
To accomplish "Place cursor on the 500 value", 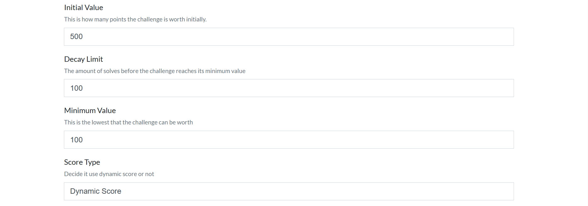I will click(76, 37).
